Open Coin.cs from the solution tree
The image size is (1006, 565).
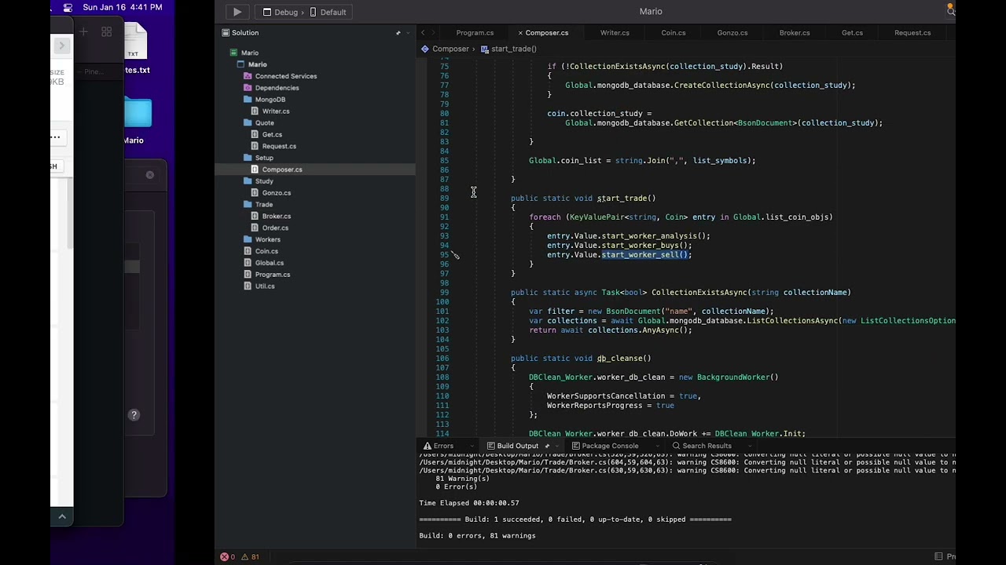click(261, 251)
